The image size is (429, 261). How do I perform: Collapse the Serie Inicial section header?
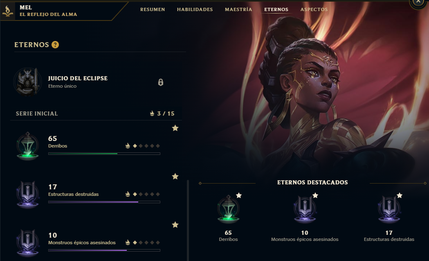coord(96,113)
